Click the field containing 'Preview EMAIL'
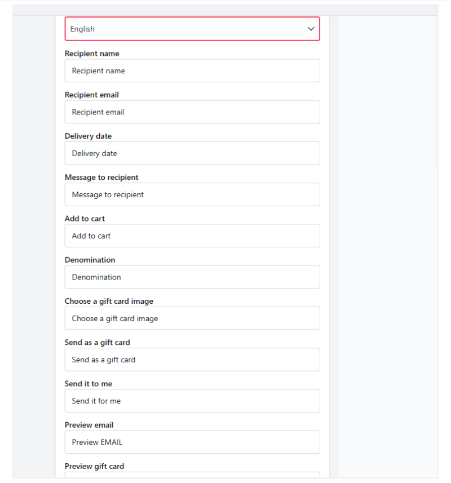The height and width of the screenshot is (483, 451). [192, 442]
